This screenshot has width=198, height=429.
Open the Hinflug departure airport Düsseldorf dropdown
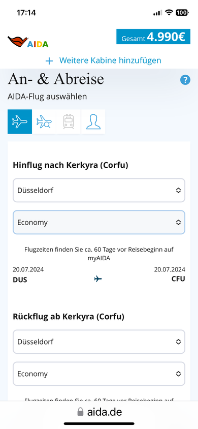point(99,191)
